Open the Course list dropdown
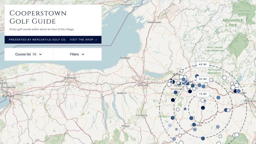 point(29,54)
